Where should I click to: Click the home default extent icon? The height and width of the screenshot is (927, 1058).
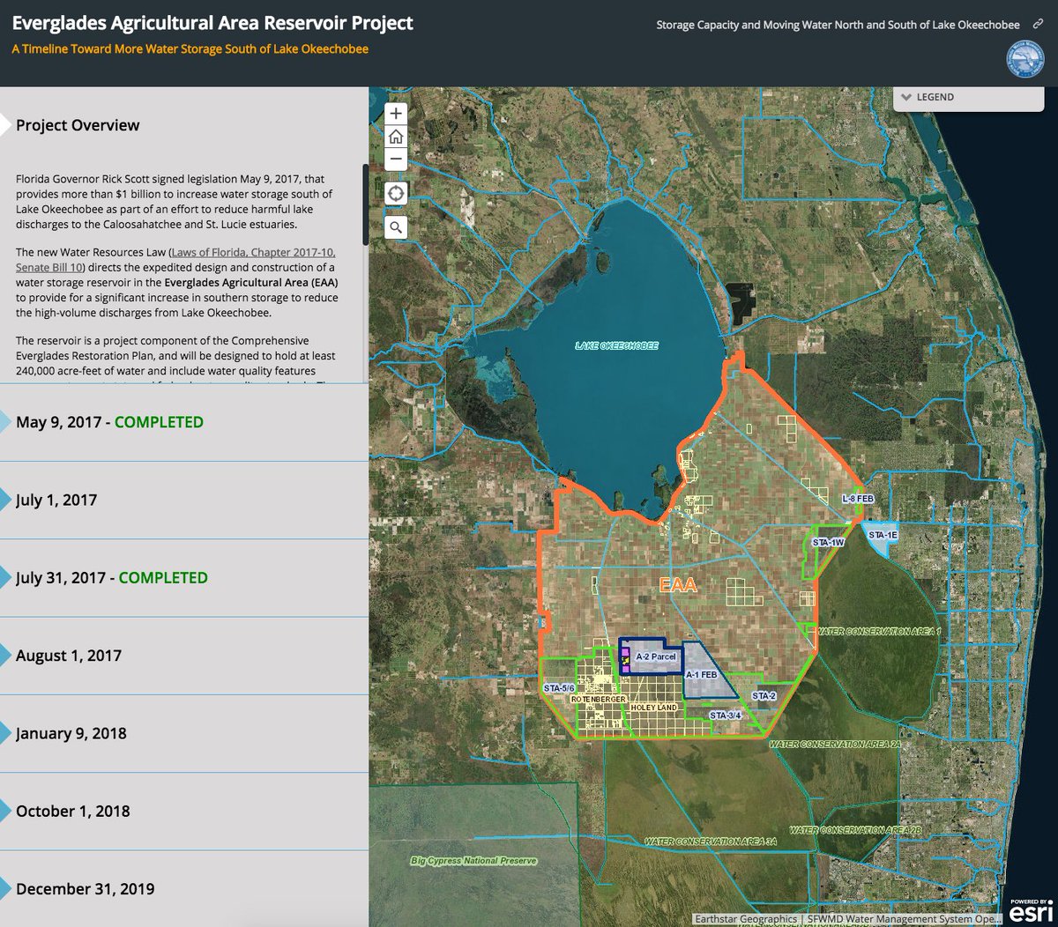point(396,136)
